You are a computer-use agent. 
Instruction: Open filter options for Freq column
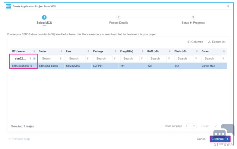click(142, 59)
